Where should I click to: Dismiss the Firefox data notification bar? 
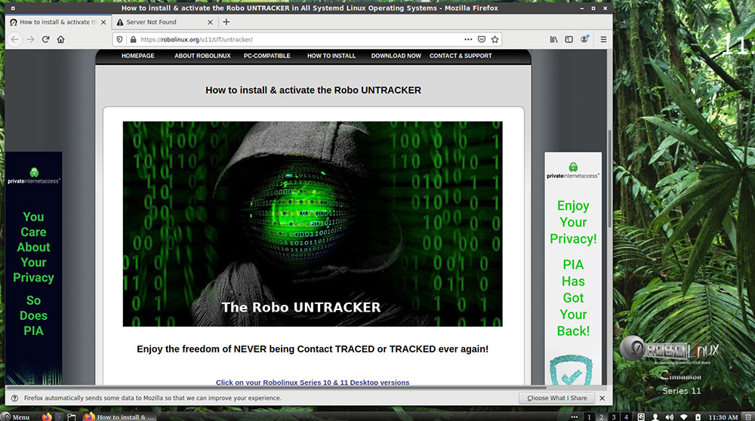pos(602,398)
